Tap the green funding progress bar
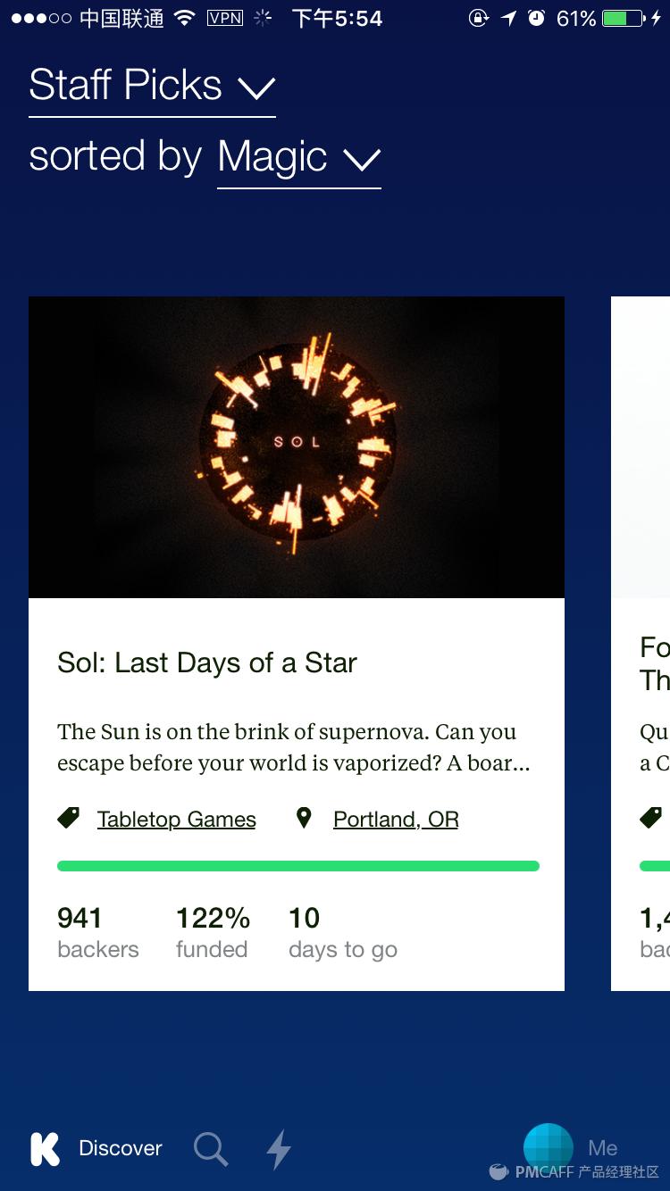The image size is (670, 1191). pos(297,865)
